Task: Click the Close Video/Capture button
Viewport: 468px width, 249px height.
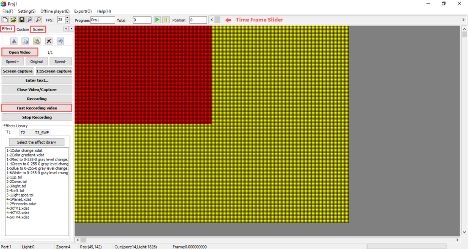Action: [x=37, y=89]
